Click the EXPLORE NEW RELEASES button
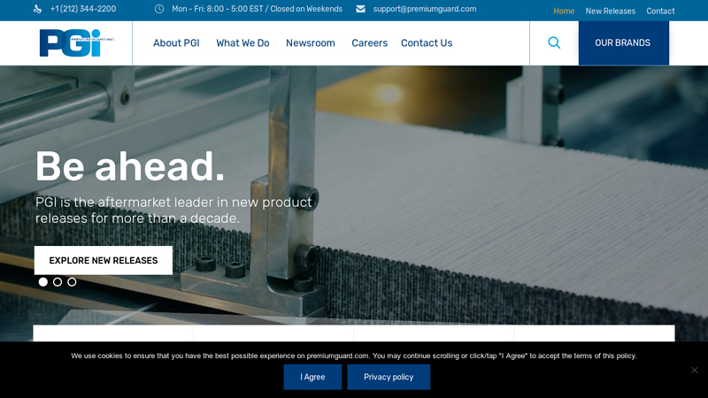708x398 pixels. point(104,260)
